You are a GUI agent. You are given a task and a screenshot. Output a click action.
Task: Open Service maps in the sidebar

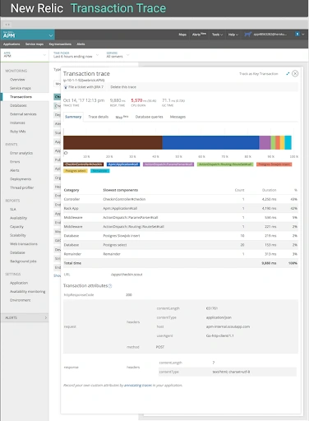21,88
